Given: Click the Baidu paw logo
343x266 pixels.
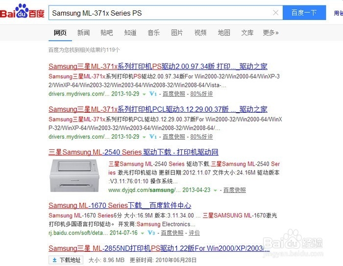Looking at the screenshot, I should [x=22, y=11].
